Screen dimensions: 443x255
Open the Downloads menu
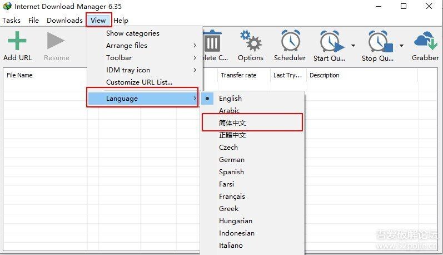click(x=64, y=21)
